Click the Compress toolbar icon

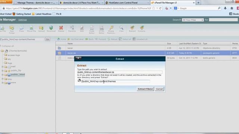pos(142,29)
